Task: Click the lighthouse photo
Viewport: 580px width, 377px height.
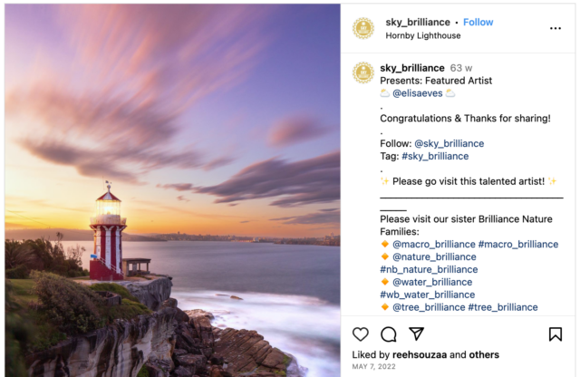Action: click(172, 190)
